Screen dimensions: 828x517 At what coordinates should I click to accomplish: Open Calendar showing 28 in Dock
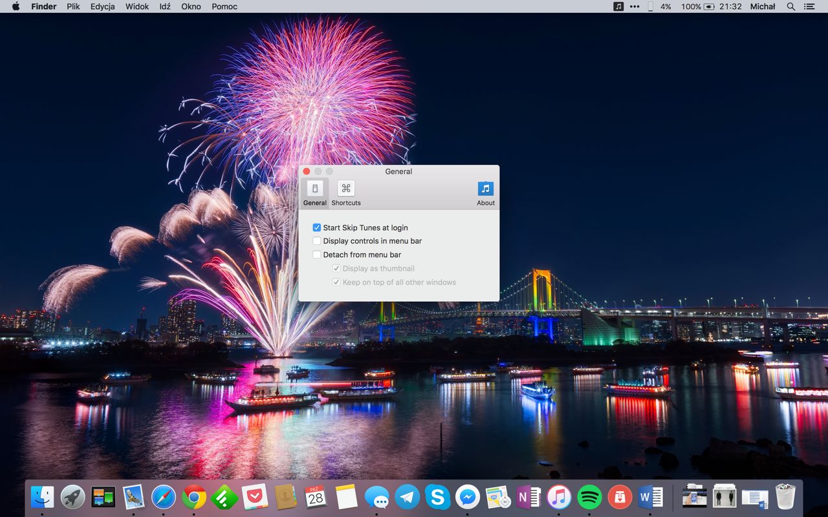click(x=316, y=497)
